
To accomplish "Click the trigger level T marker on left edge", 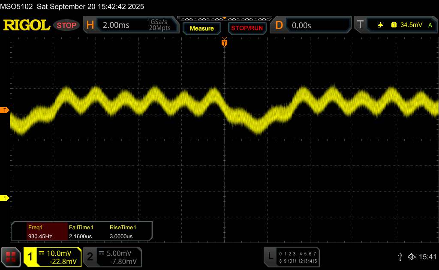I will pos(5,111).
